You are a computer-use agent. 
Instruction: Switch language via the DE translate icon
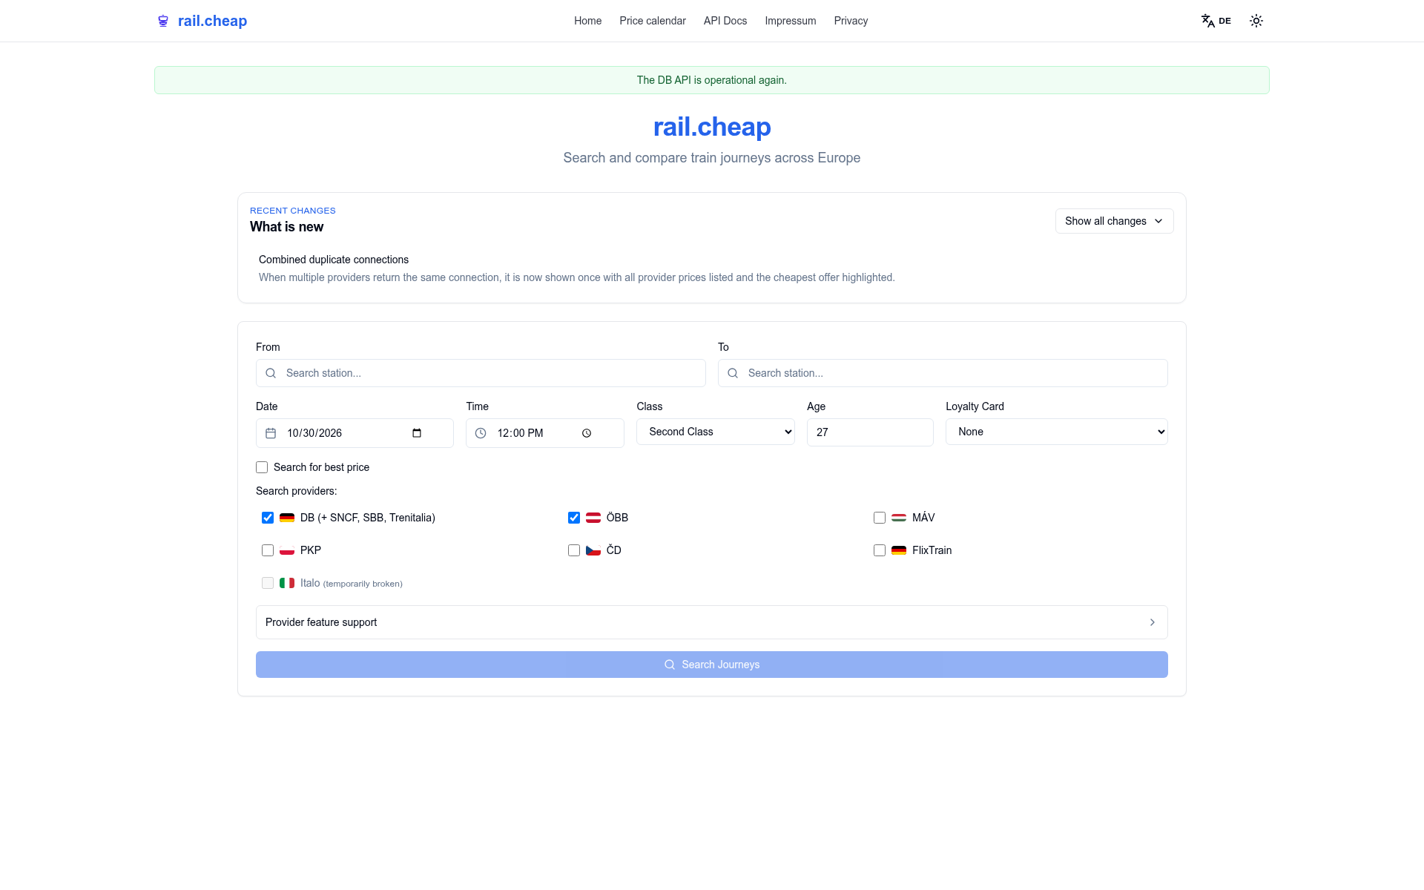coord(1216,21)
